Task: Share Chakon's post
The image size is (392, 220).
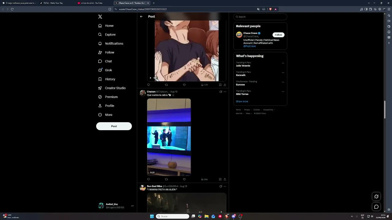Action: [225, 179]
